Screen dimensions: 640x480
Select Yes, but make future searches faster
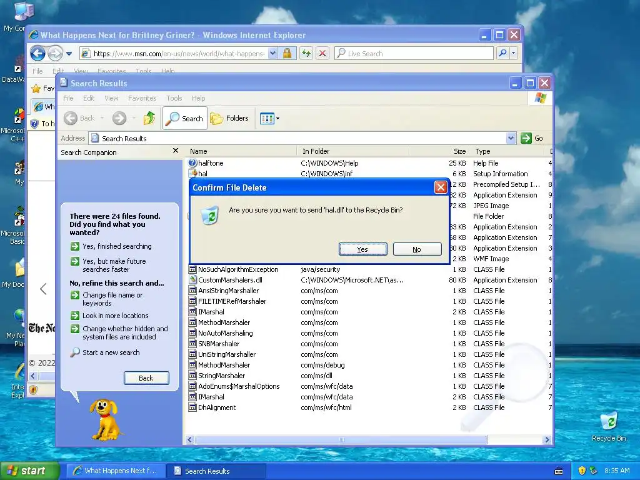point(108,265)
